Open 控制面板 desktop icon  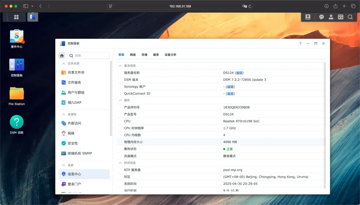[17, 68]
